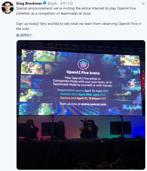
Task: Click the "Games end April 21" line
Action: (83, 98)
